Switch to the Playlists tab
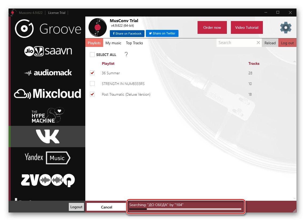This screenshot has height=221, width=305. pos(94,43)
